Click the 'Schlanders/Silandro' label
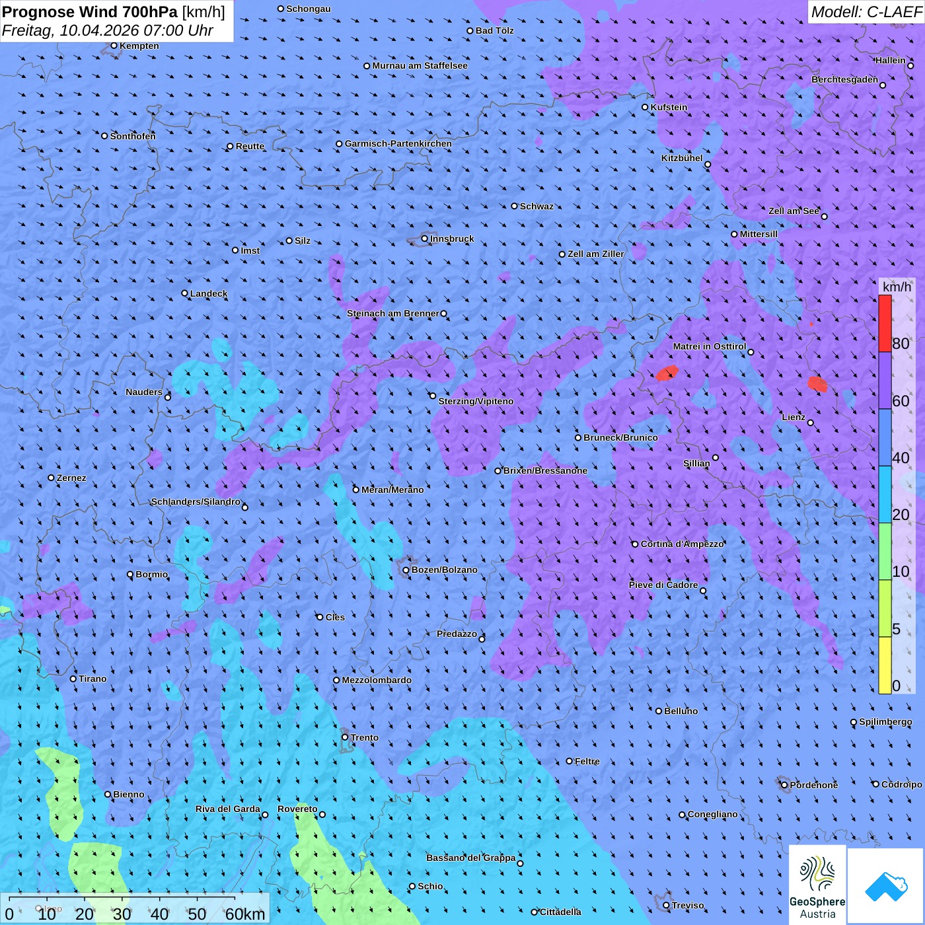The width and height of the screenshot is (925, 925). click(196, 501)
